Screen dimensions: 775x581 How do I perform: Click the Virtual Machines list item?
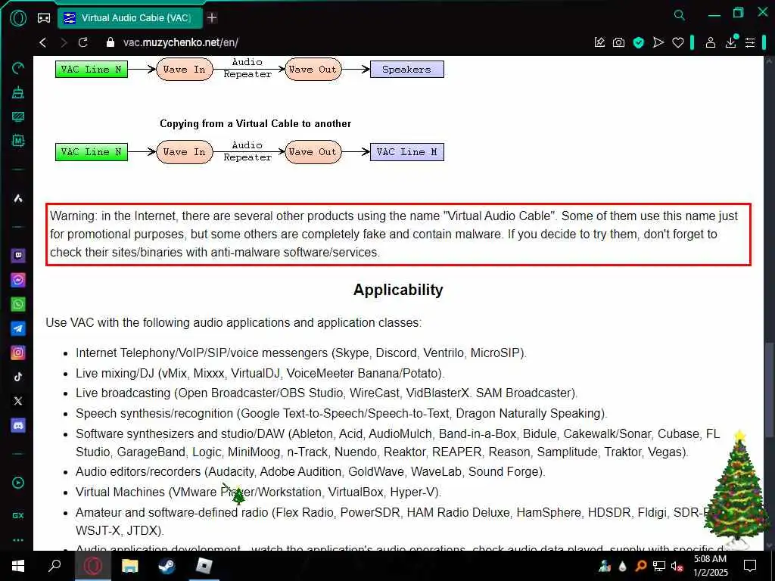[259, 492]
